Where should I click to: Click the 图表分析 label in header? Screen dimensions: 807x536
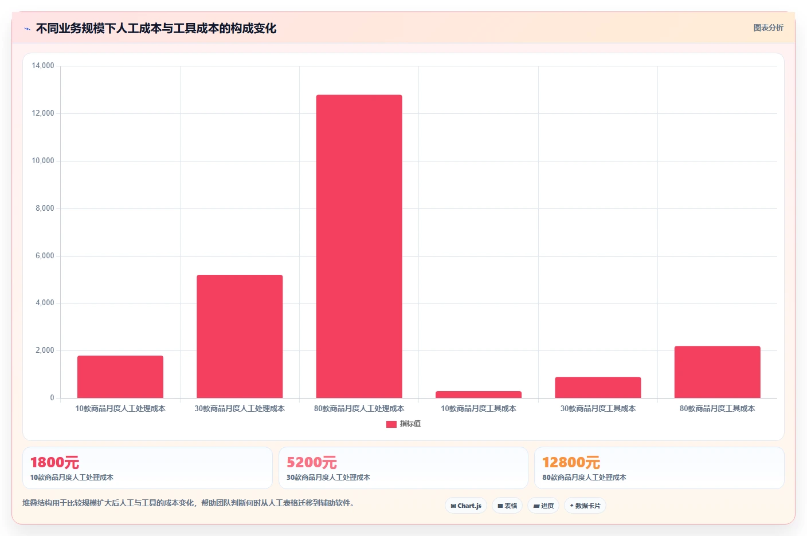click(768, 27)
